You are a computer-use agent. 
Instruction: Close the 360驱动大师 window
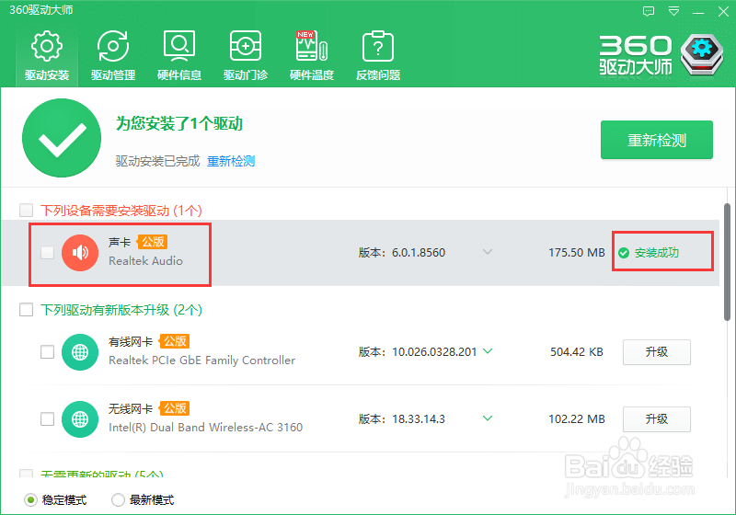pyautogui.click(x=723, y=12)
